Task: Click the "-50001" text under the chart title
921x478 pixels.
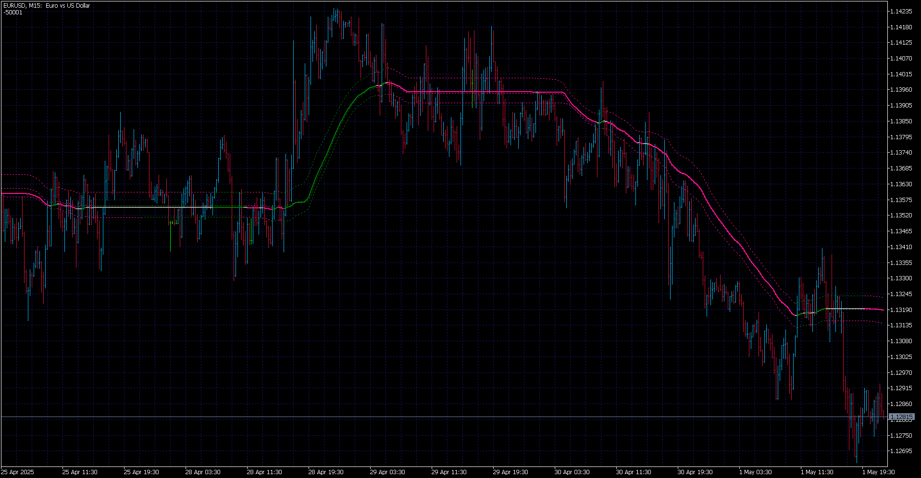Action: (13, 12)
